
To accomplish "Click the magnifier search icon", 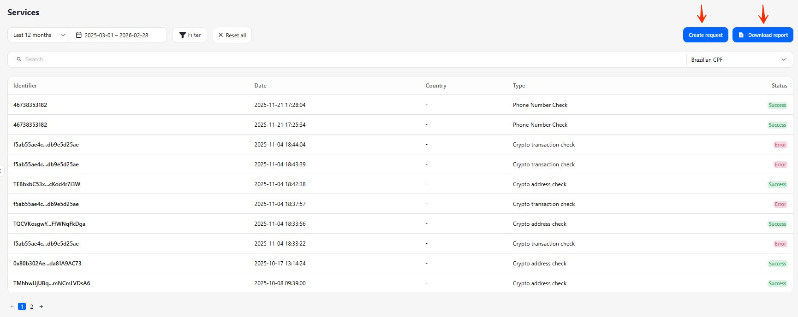I will pos(19,59).
